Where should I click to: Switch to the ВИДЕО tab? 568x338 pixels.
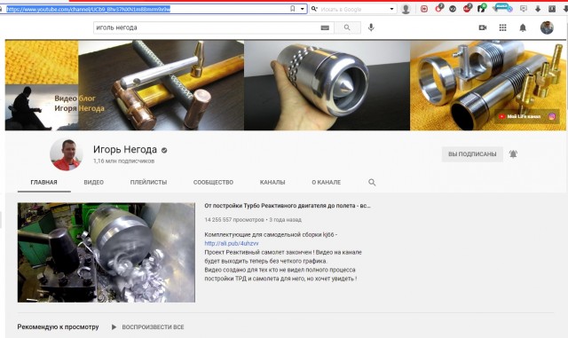point(94,182)
